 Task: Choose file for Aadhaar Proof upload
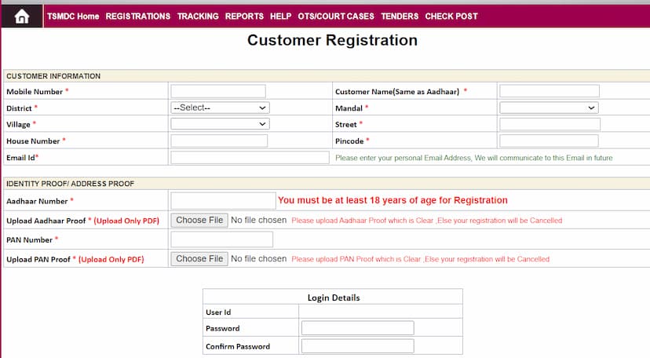pyautogui.click(x=199, y=220)
